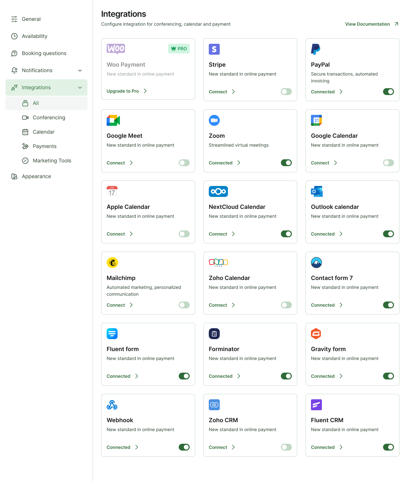Click the Contact form 7 logo icon
Screen dimensions: 408x481
coord(316,263)
